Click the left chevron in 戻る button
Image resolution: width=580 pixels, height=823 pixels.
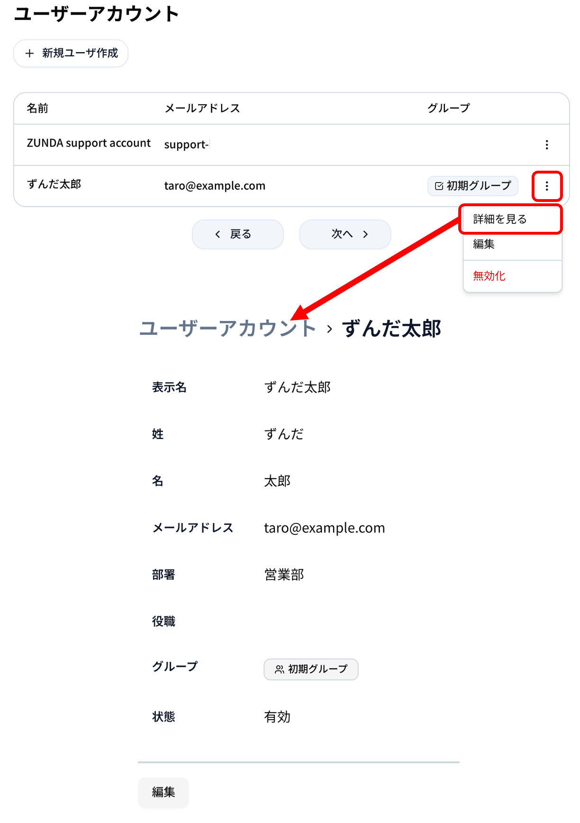click(218, 234)
